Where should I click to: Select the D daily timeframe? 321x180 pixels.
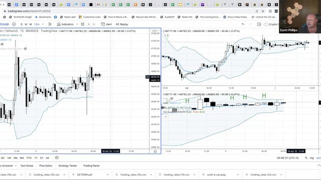tap(22, 24)
